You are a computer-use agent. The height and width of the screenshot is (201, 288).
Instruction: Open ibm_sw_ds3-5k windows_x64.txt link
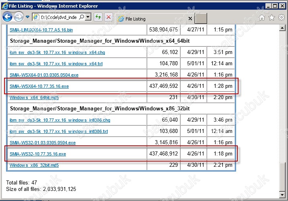56,64
